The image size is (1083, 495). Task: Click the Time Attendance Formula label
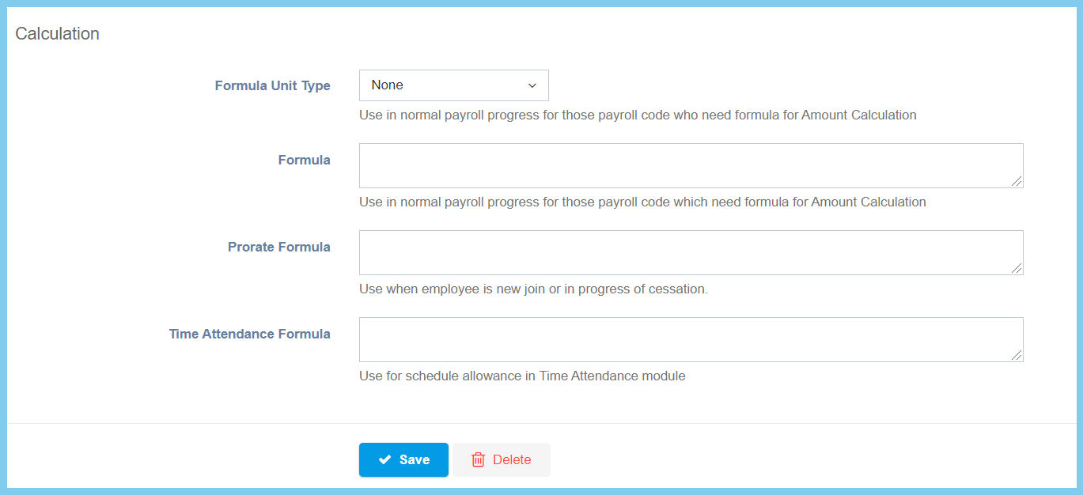coord(249,334)
